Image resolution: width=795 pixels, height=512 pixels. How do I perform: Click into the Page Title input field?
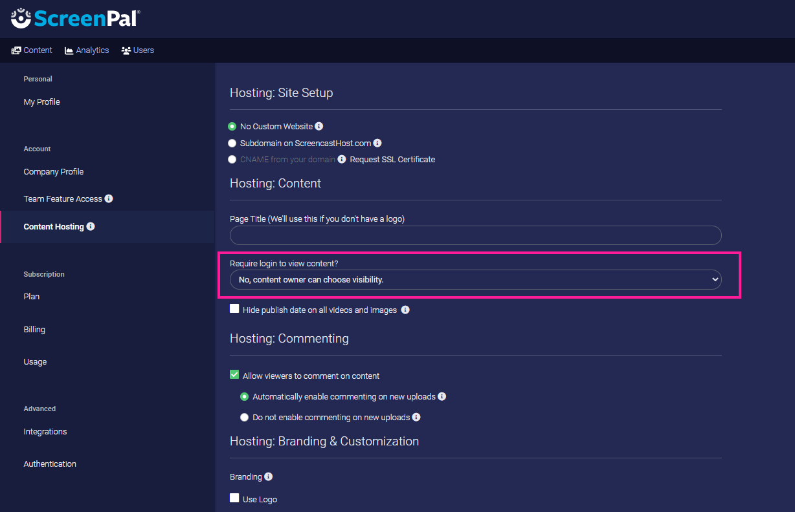click(x=476, y=235)
